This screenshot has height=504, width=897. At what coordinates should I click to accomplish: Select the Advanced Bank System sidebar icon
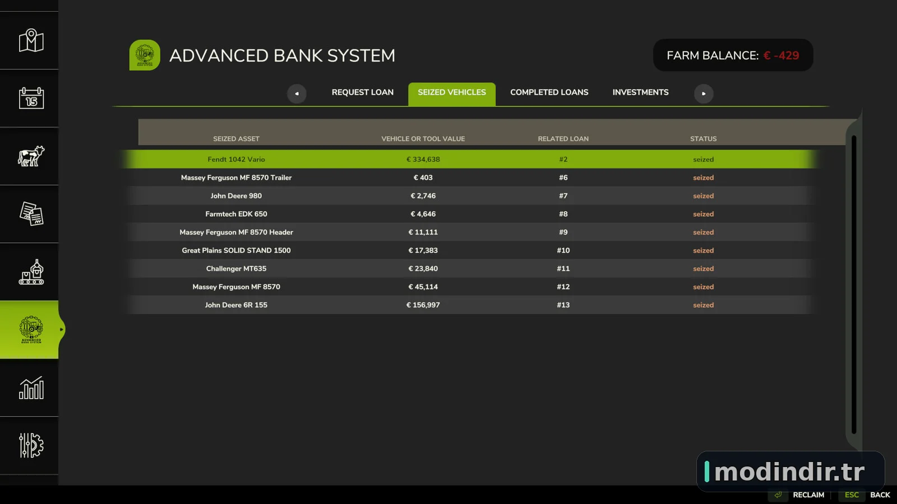click(x=31, y=330)
